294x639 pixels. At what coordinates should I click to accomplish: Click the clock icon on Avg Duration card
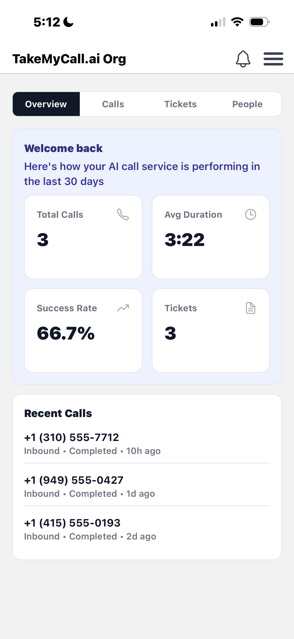[x=251, y=214]
